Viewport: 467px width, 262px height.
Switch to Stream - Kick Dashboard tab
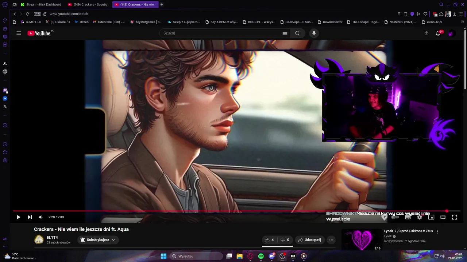[x=41, y=4]
